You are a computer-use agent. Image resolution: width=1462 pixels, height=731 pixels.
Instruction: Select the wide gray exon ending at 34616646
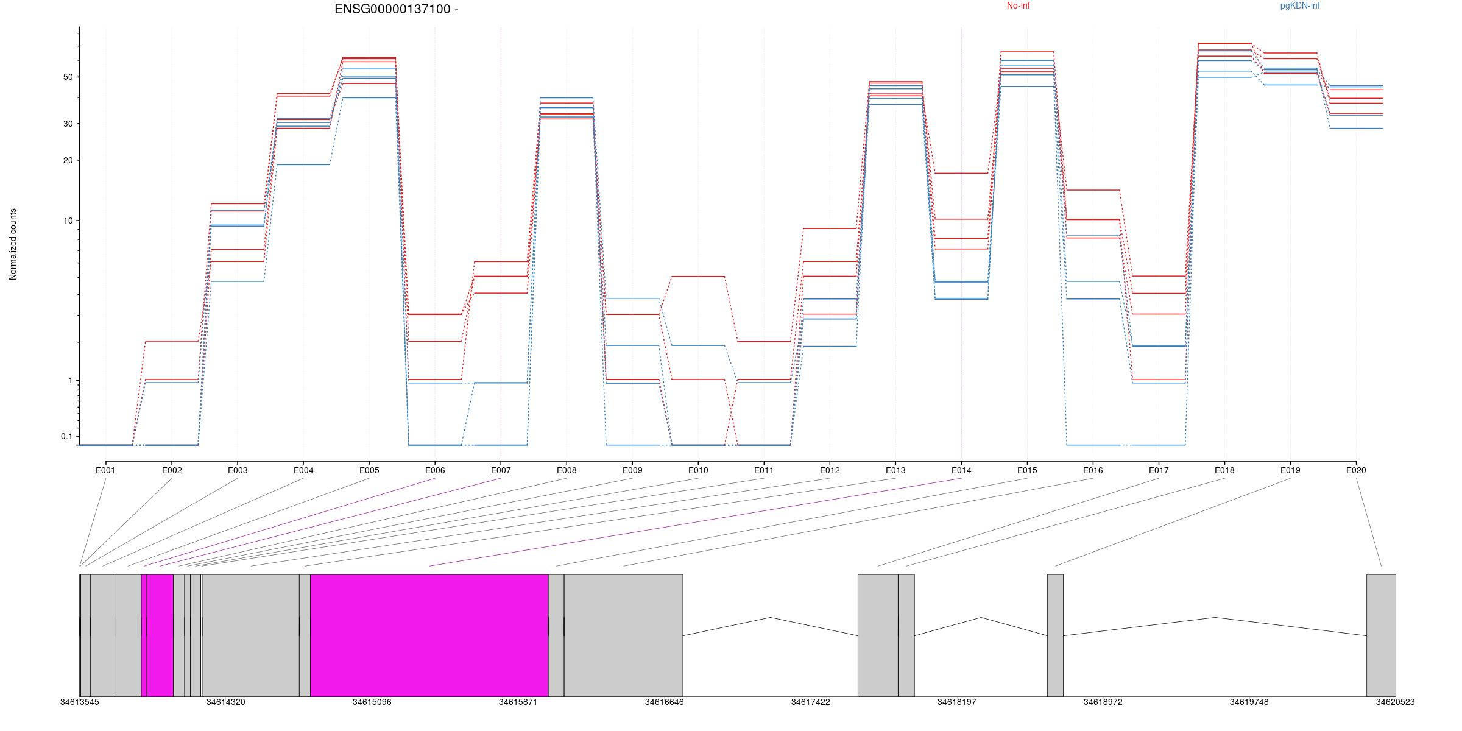pyautogui.click(x=623, y=635)
